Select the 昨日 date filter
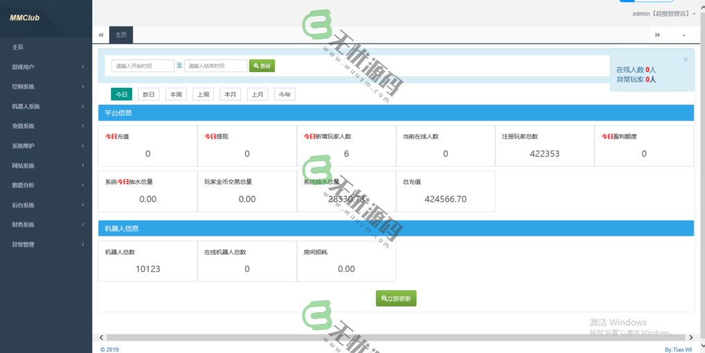Viewport: 705px width, 353px height. click(149, 94)
